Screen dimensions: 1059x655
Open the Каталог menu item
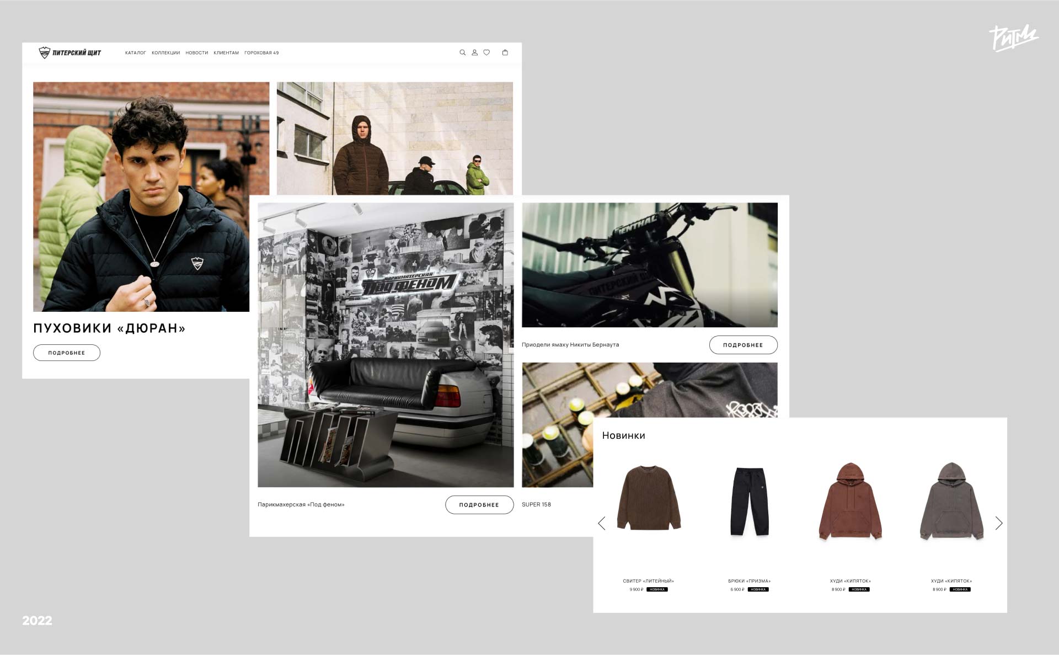(x=135, y=53)
